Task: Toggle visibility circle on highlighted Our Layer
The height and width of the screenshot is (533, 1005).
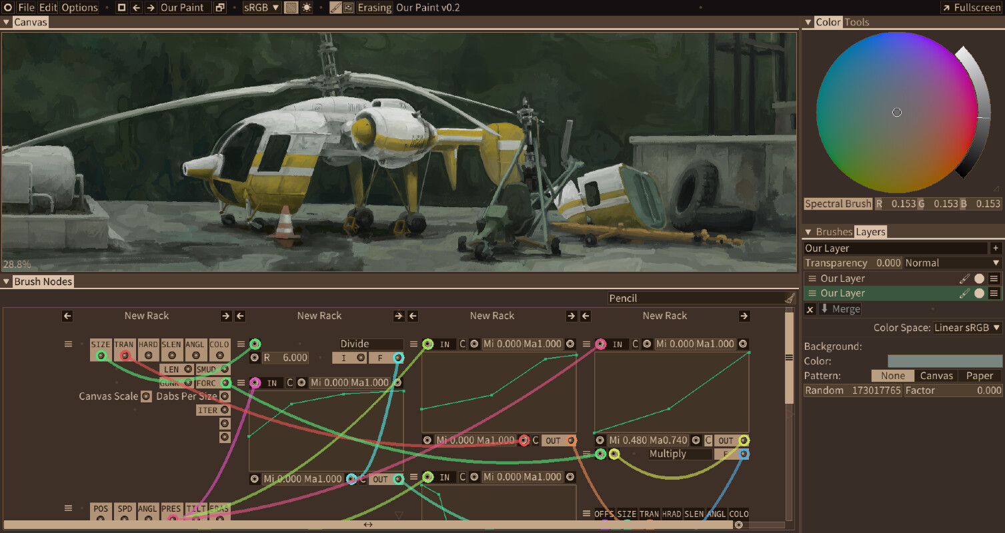Action: pos(979,293)
